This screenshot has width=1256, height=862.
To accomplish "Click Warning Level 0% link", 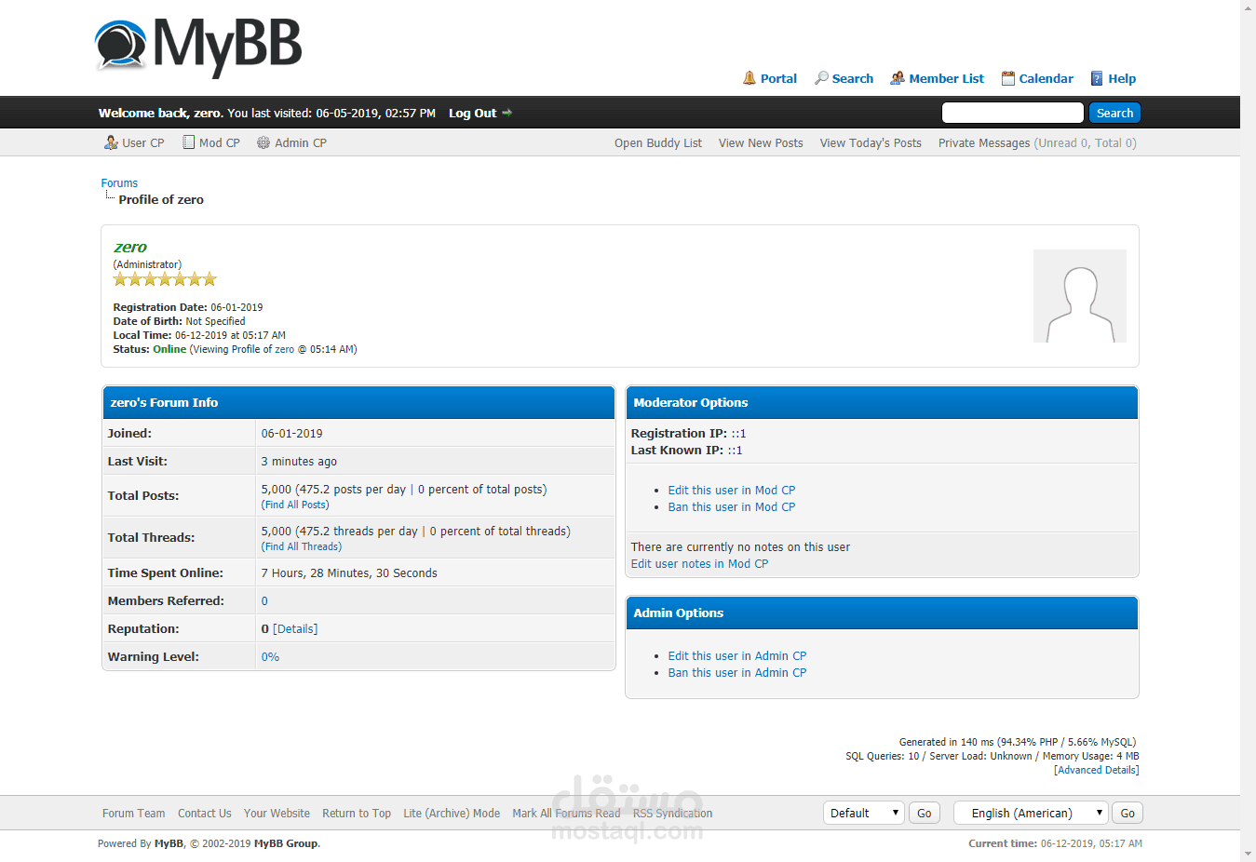I will tap(270, 656).
